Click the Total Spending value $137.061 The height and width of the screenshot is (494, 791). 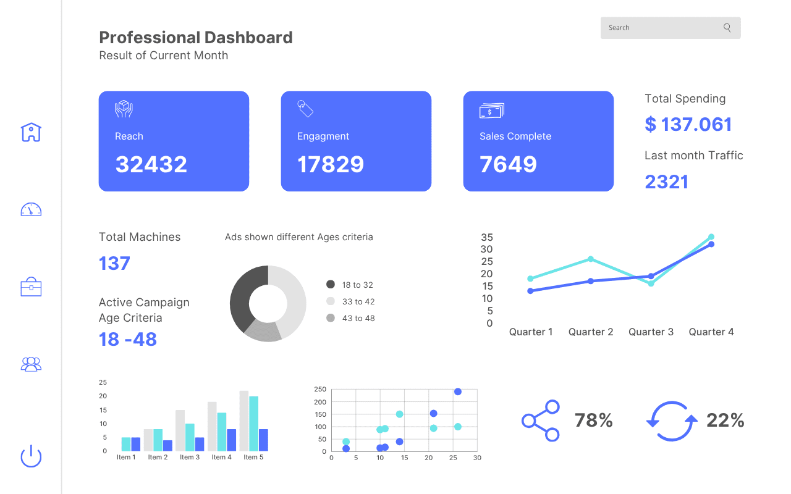point(688,124)
